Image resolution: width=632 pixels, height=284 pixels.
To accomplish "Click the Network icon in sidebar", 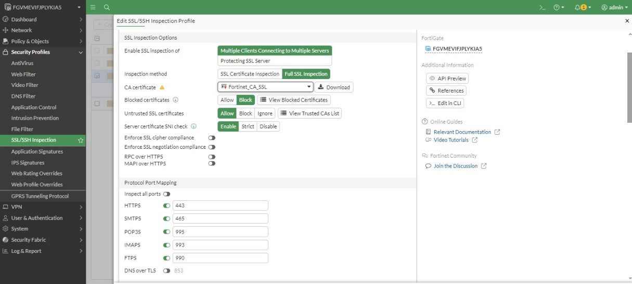I will 6,30.
